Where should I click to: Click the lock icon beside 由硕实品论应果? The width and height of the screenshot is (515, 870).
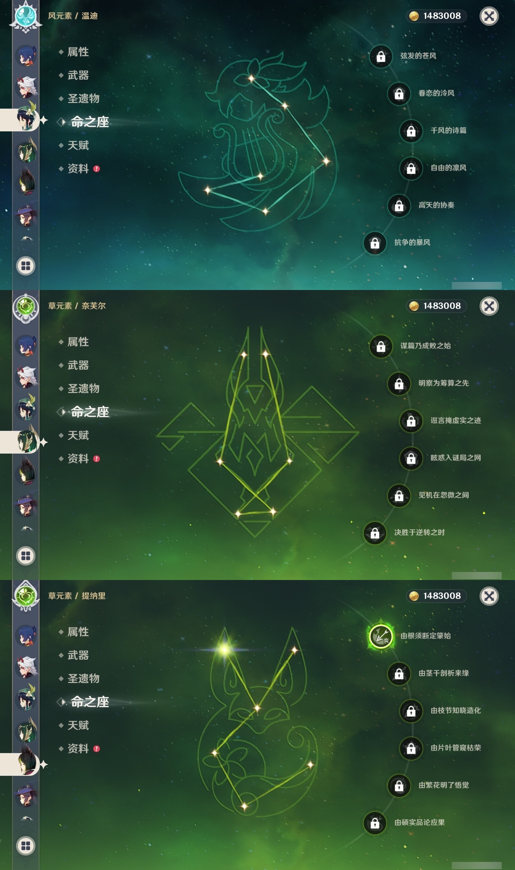[375, 823]
